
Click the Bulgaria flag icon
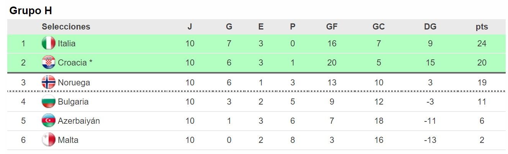(x=48, y=102)
